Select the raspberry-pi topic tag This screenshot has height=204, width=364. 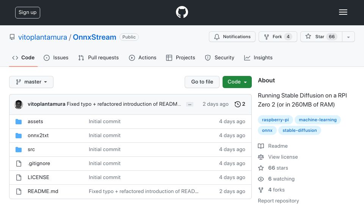tap(275, 120)
